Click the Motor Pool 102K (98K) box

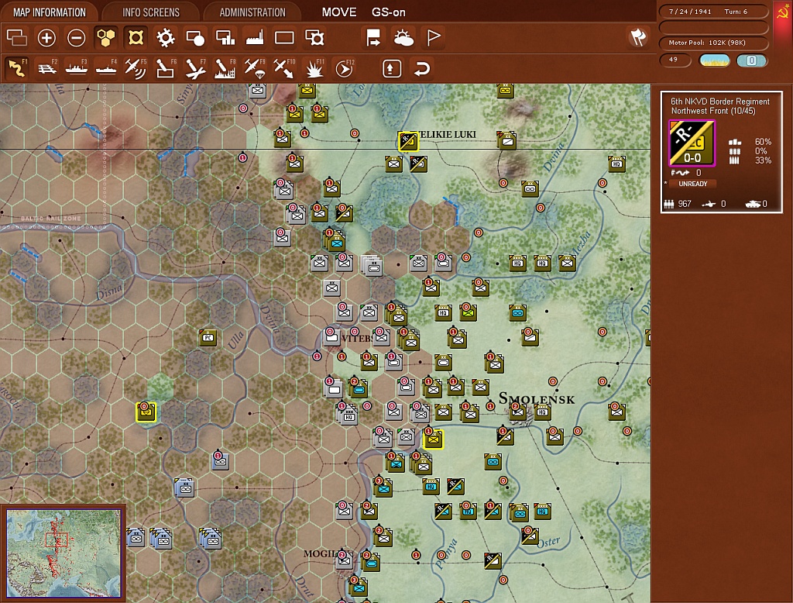pos(713,43)
